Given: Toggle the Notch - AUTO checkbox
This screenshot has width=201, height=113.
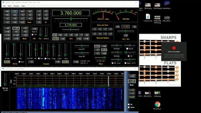Looking at the screenshot, I should (125, 63).
